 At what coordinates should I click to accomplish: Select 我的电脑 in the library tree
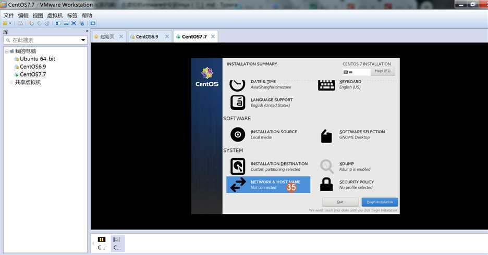point(26,51)
